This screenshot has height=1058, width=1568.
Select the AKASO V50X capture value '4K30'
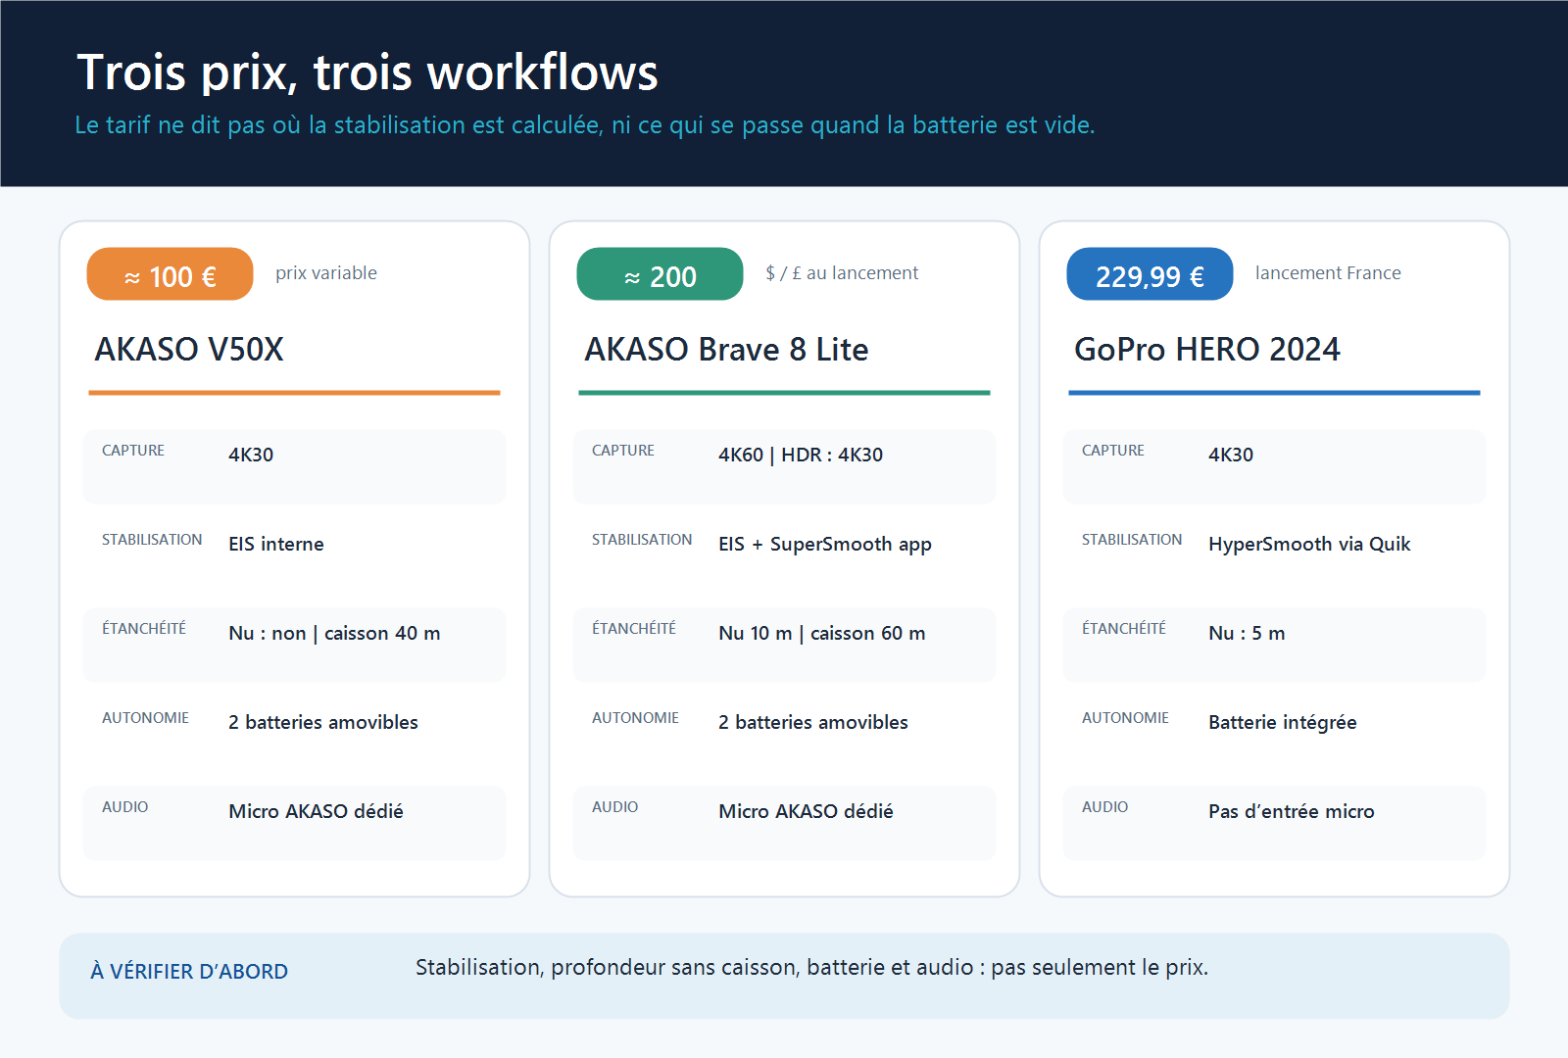coord(251,455)
